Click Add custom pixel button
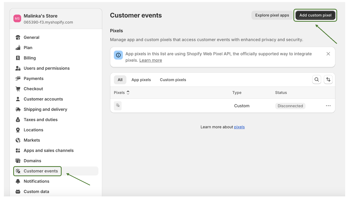 (315, 15)
